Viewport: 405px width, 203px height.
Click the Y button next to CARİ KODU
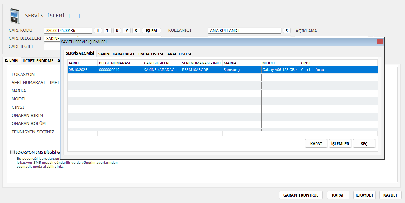click(x=127, y=31)
